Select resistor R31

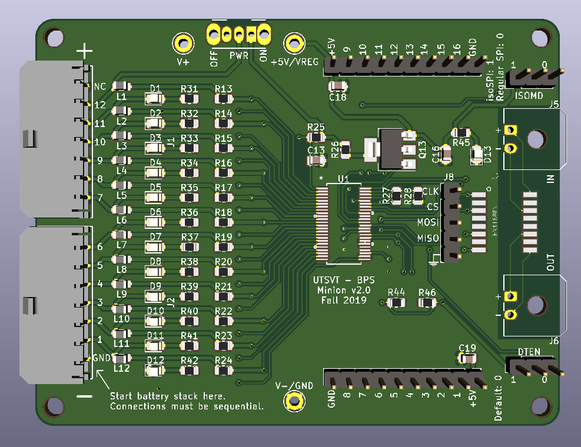(190, 99)
